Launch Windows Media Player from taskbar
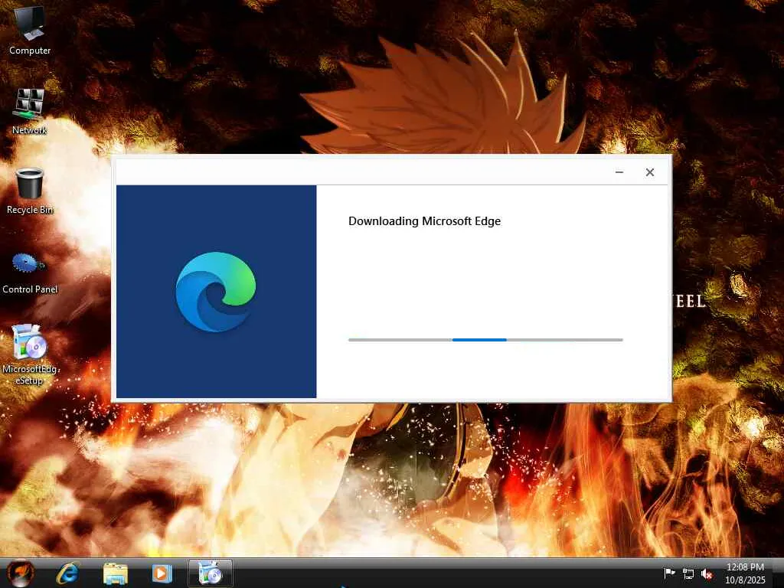This screenshot has height=588, width=784. tap(162, 573)
